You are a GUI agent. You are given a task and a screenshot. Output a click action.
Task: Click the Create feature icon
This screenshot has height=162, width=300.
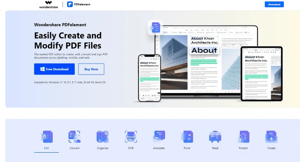271,137
